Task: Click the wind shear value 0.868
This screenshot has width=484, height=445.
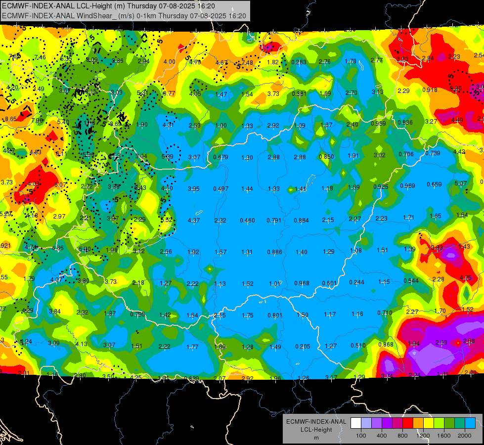Action: tap(386, 344)
